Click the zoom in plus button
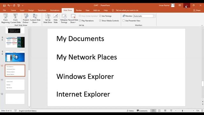The image size is (204, 115). (193, 111)
